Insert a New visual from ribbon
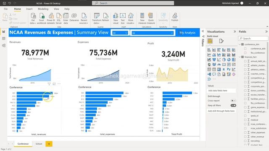Viewport: 269px width, 151px height. tap(116, 18)
